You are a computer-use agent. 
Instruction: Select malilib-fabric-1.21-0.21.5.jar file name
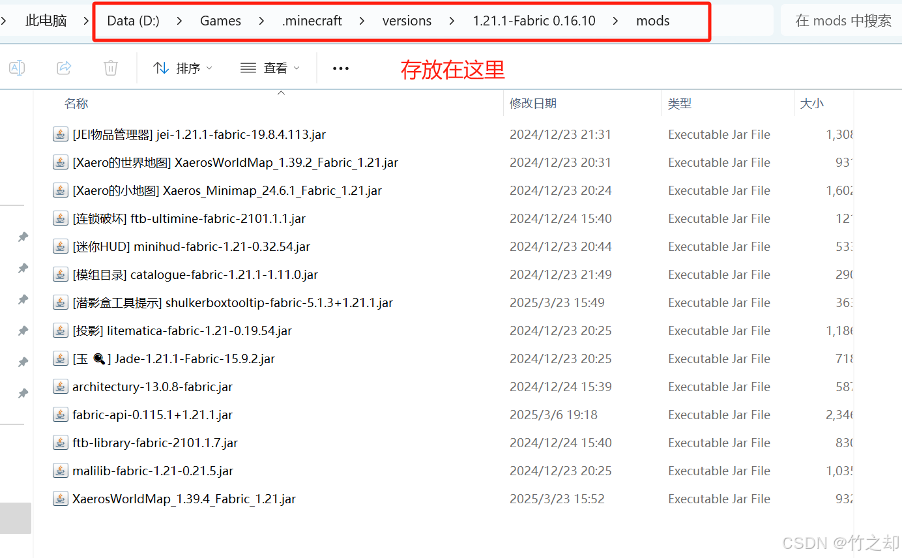click(x=153, y=471)
